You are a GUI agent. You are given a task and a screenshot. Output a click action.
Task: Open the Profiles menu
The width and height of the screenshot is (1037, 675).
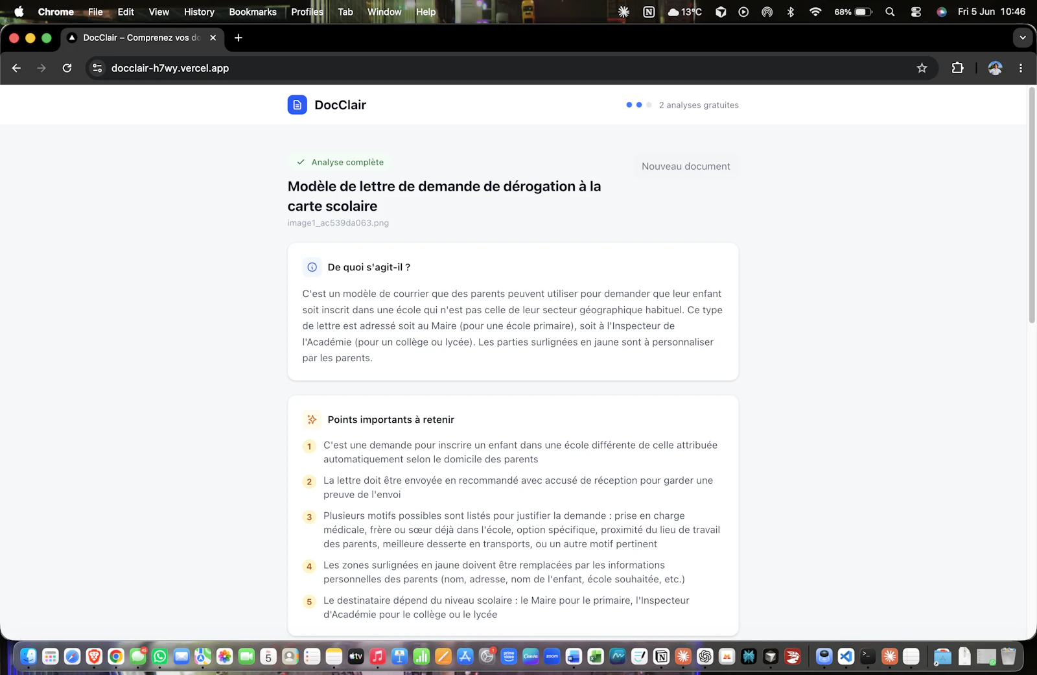[307, 12]
